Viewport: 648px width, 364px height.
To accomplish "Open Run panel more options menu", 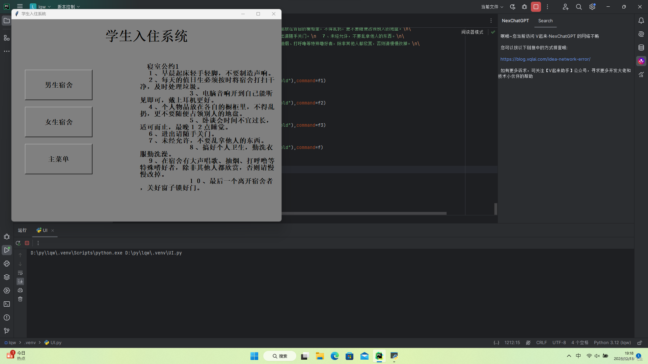I will click(x=38, y=243).
